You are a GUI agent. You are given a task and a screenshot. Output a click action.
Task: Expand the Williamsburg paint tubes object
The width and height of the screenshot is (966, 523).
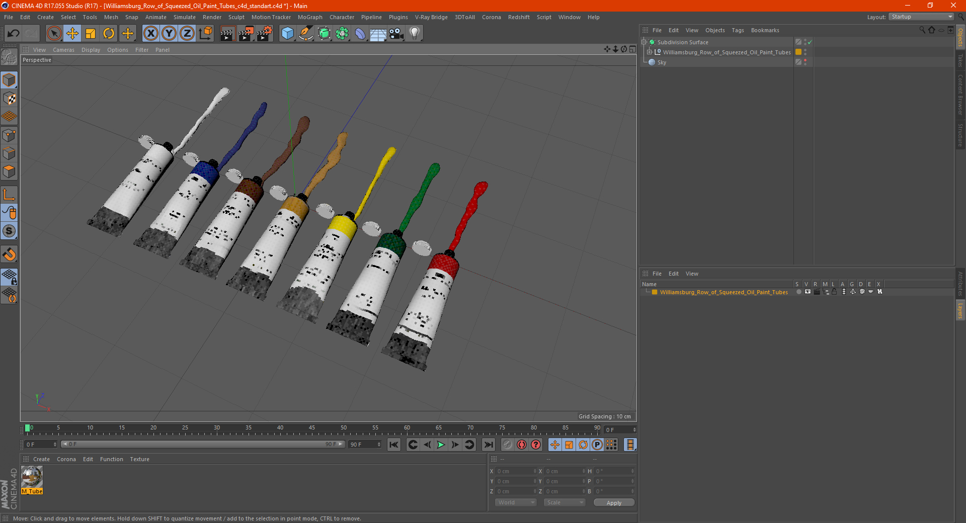[650, 52]
